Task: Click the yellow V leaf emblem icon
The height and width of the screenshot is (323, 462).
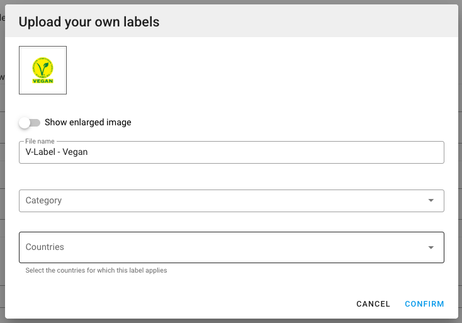Action: point(43,67)
